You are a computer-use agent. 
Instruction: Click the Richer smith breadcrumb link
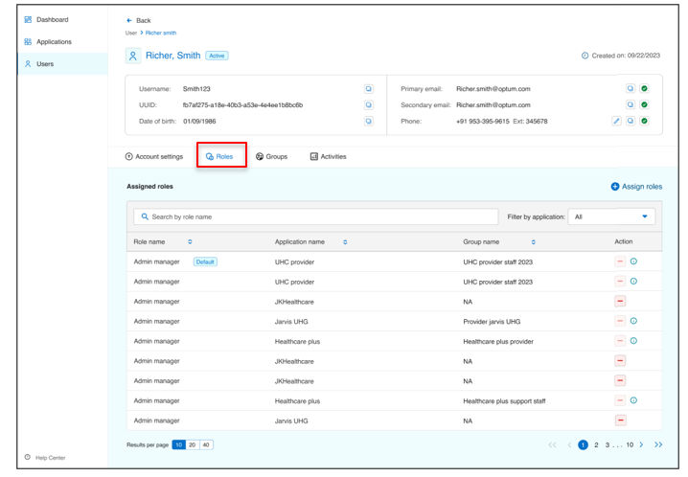point(161,33)
